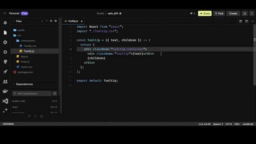Click the c05558e0c commit hash in status bar
The image size is (256, 144).
[x=8, y=124]
